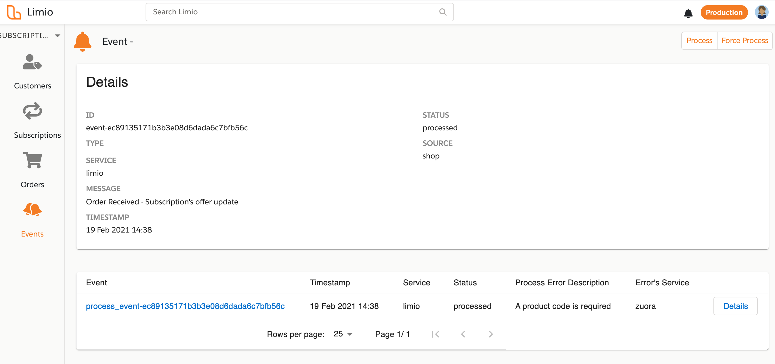Click the Limio logo icon
The image size is (775, 364).
(x=14, y=12)
